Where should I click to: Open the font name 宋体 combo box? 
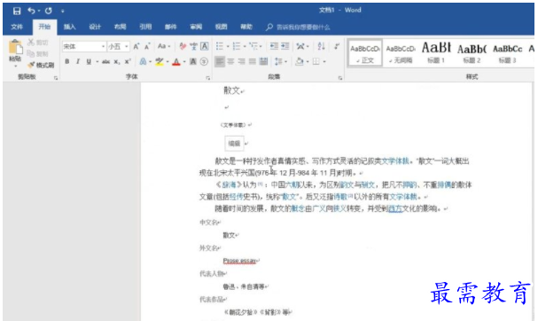coord(83,46)
